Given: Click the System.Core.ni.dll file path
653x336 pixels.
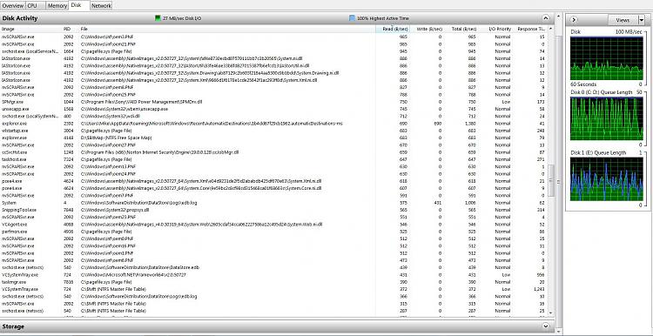Looking at the screenshot, I should click(x=201, y=188).
